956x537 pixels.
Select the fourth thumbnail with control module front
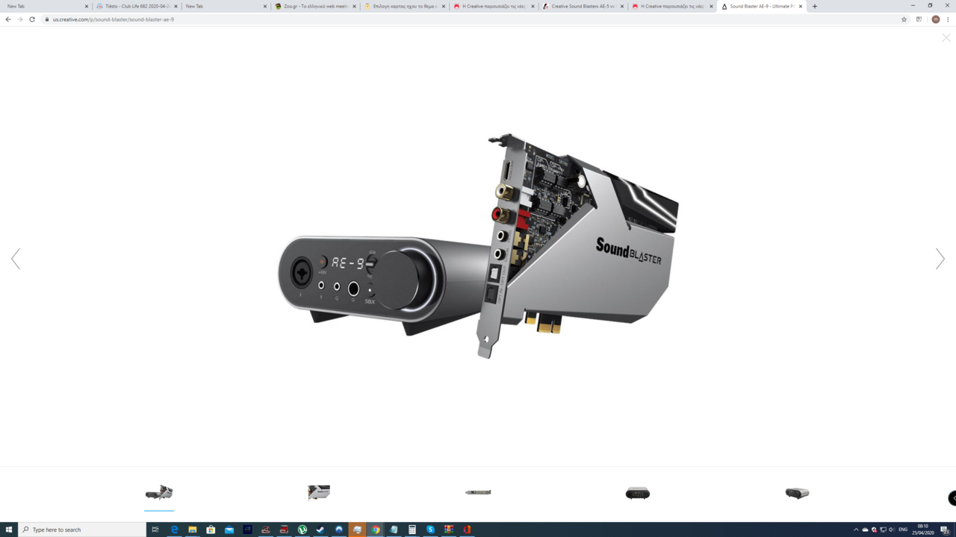[x=638, y=493]
